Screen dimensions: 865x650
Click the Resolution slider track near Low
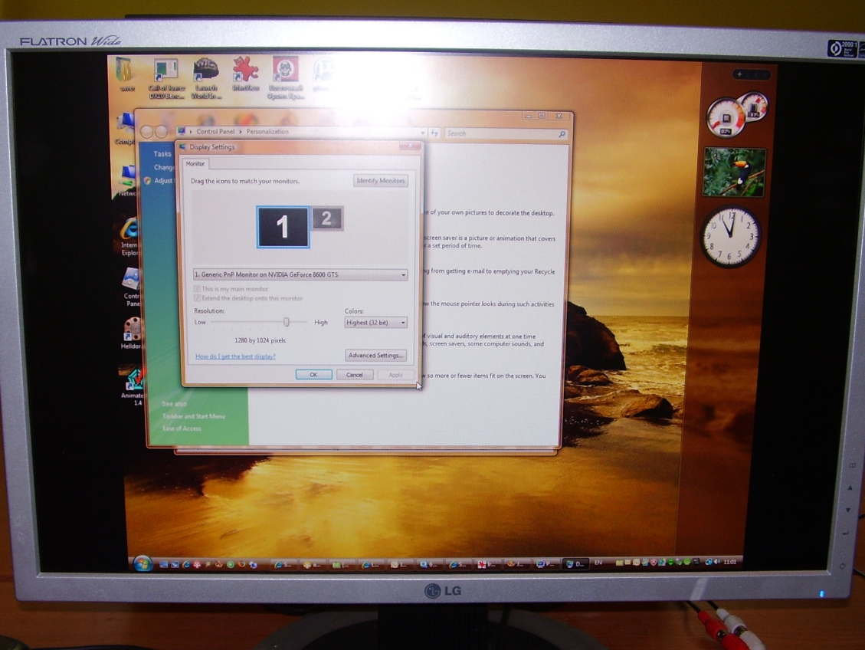[221, 322]
